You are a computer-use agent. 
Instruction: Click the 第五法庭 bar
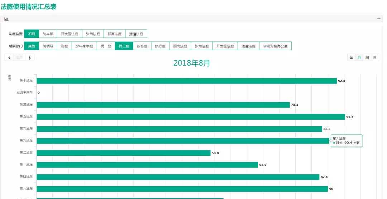[191, 117]
